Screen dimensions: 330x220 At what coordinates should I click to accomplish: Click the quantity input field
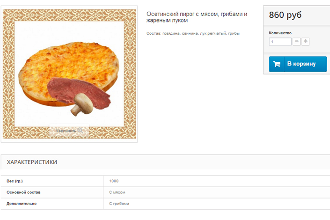280,42
